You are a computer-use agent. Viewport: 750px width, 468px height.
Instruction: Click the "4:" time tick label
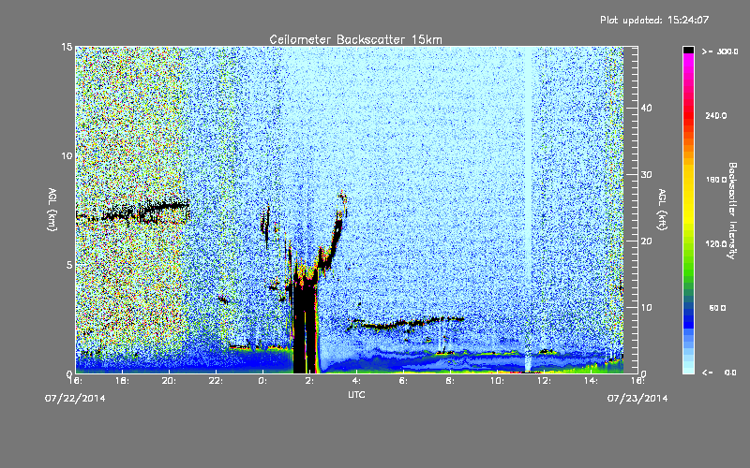tap(356, 381)
